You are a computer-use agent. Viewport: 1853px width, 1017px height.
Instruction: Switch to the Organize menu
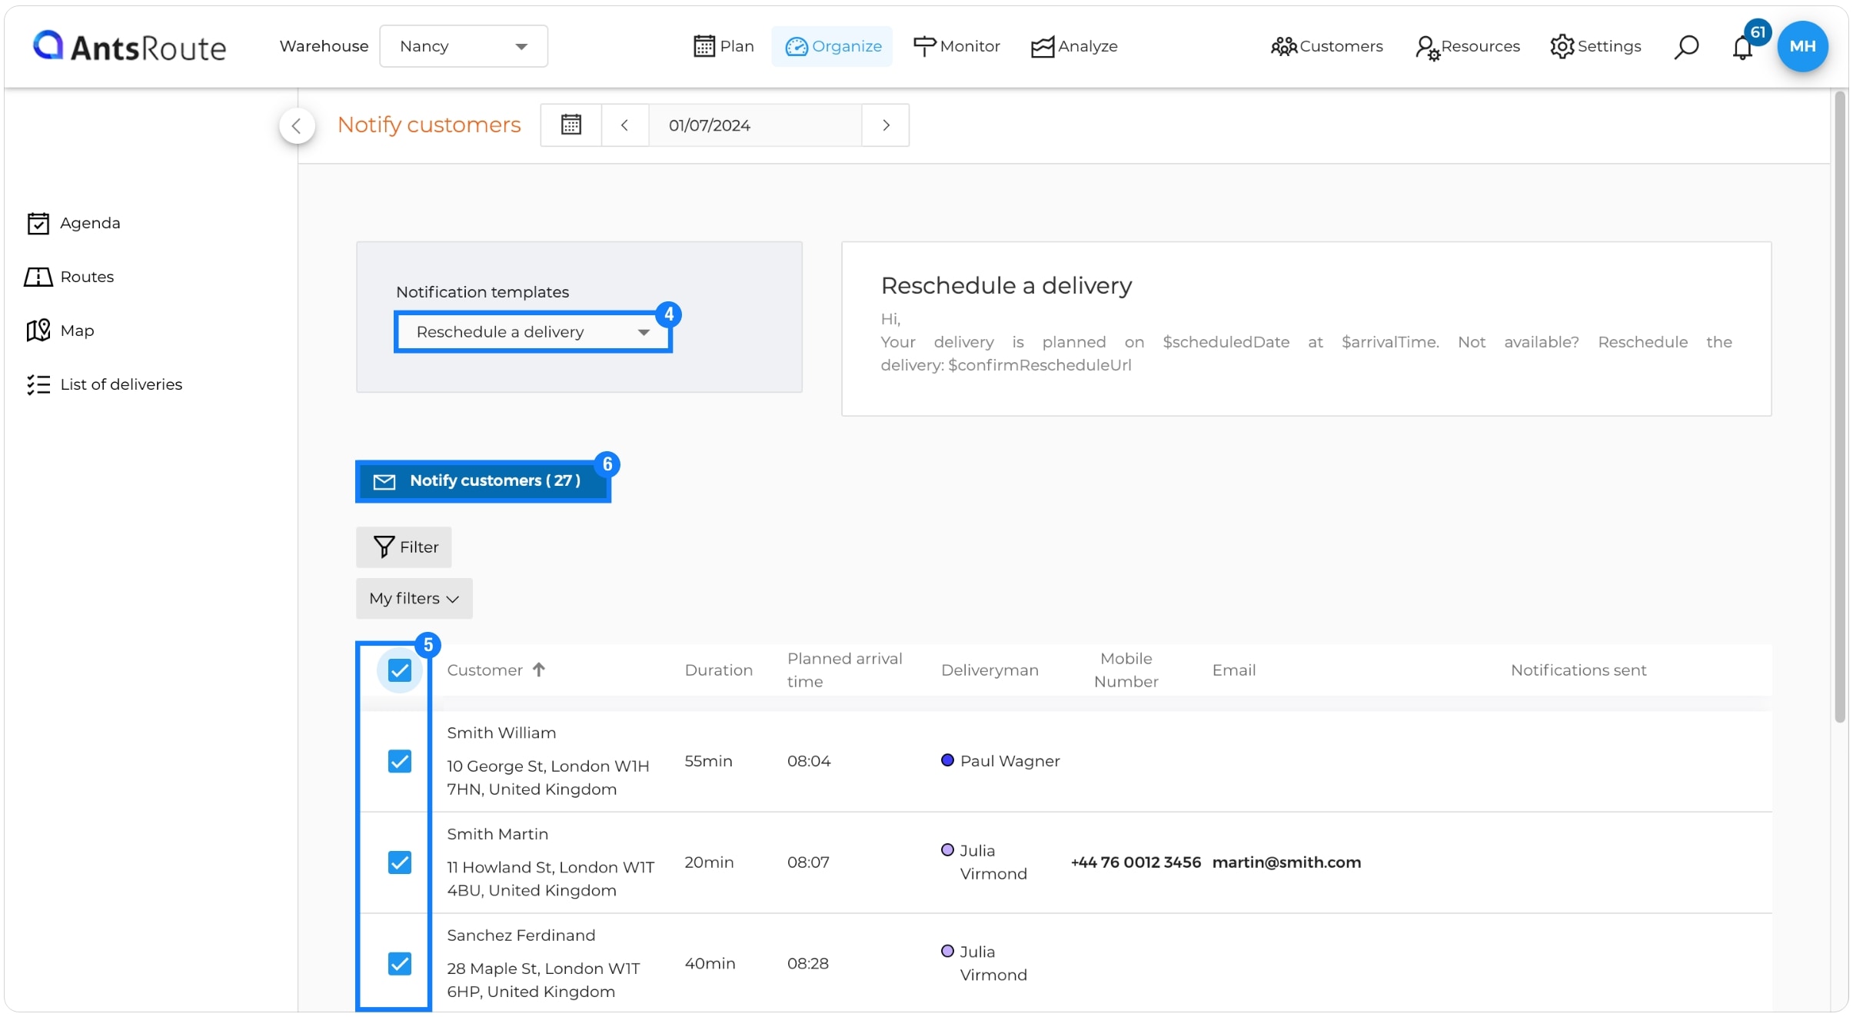[833, 46]
